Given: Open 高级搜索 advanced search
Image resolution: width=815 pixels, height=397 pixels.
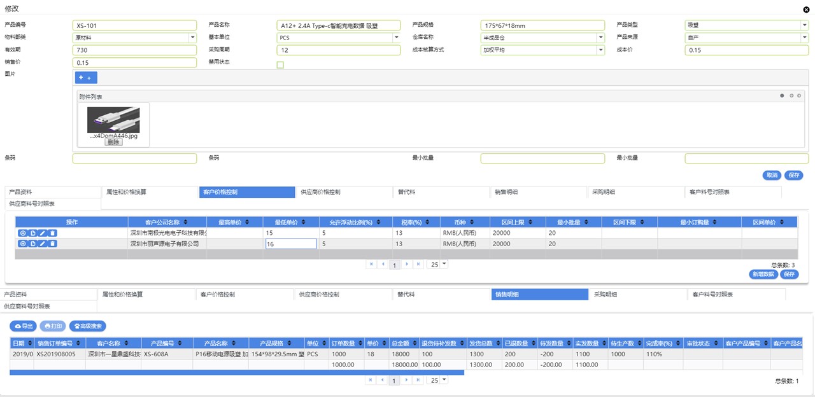Looking at the screenshot, I should pyautogui.click(x=88, y=326).
